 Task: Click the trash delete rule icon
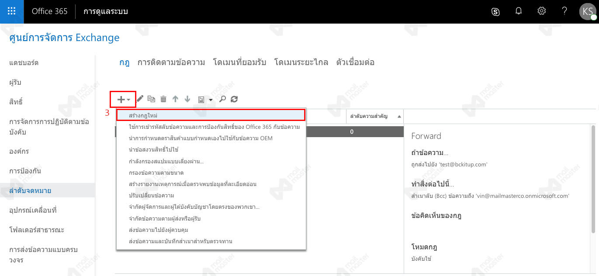coord(163,99)
